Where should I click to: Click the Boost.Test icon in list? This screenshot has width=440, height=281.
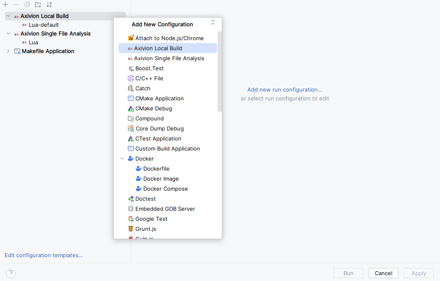[131, 69]
